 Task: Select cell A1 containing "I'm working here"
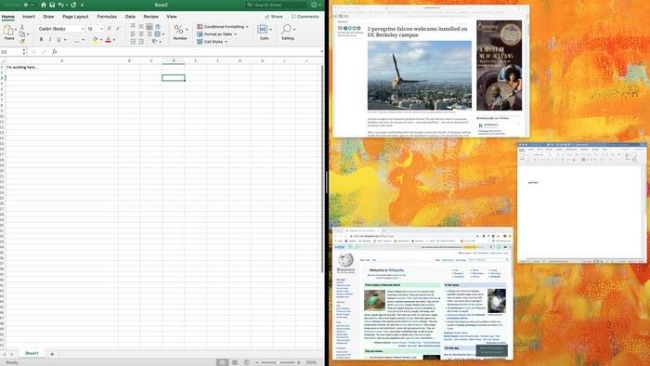coord(61,67)
